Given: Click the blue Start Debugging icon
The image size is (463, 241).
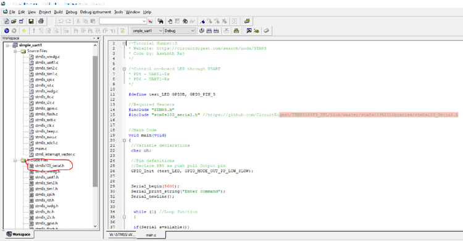Looking at the screenshot, I should pos(7,31).
